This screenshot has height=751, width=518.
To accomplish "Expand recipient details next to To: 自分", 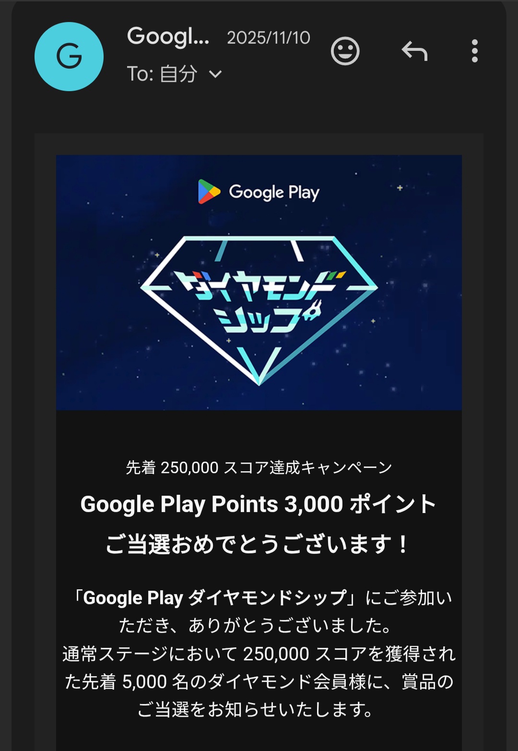I will click(216, 74).
